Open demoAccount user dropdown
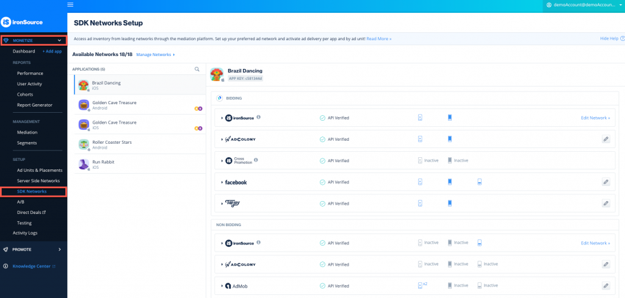The width and height of the screenshot is (625, 298). [584, 5]
